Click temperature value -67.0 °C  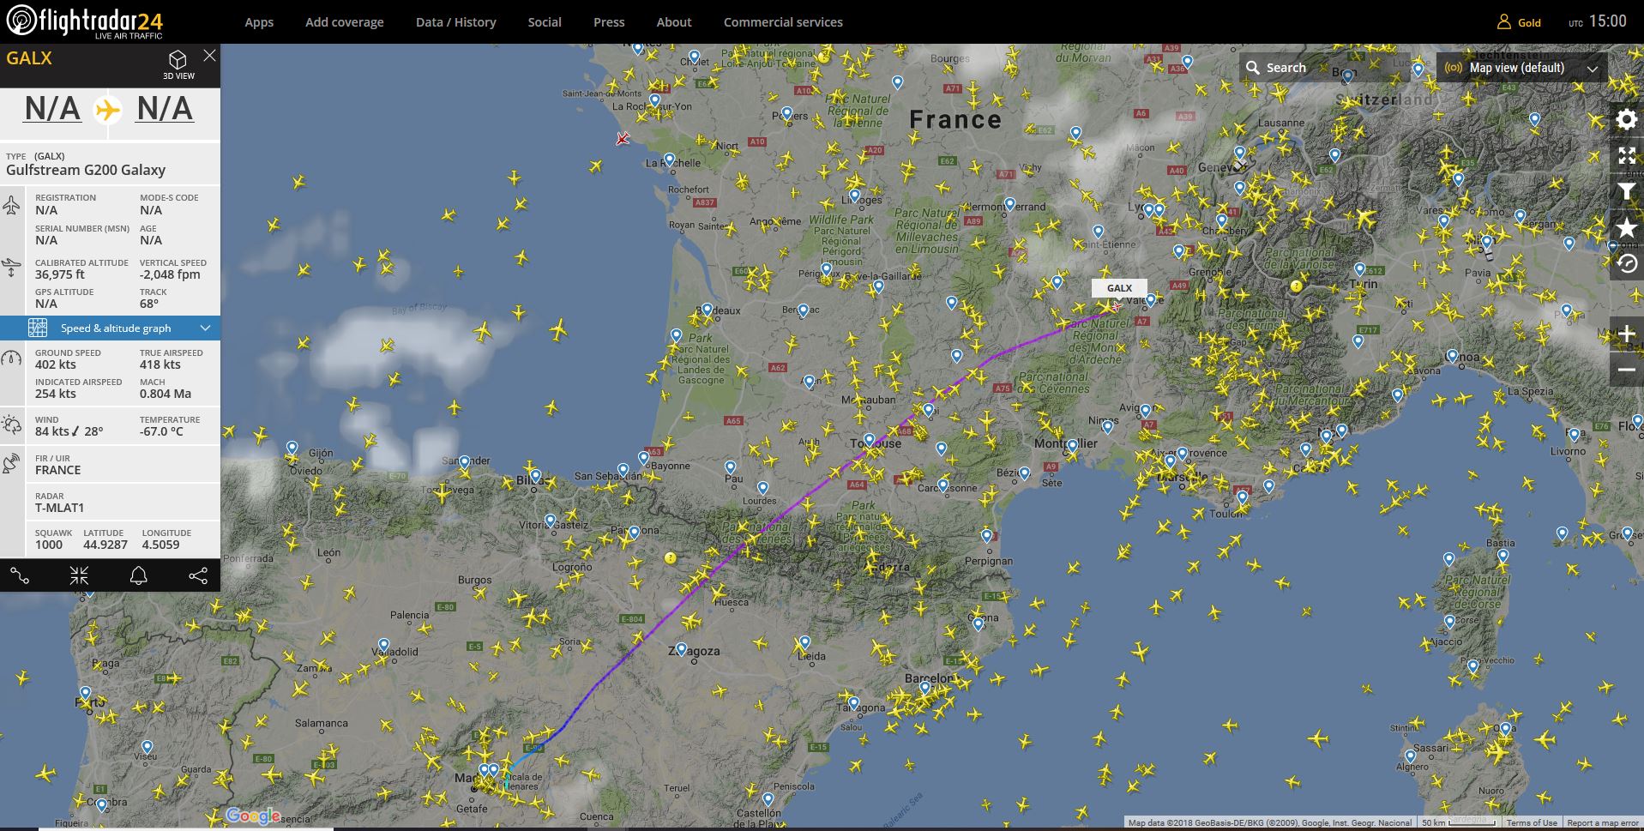(161, 431)
